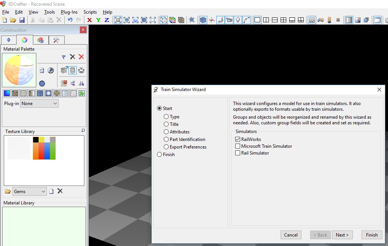
Task: Open the Plug-in dropdown set to None
Action: pyautogui.click(x=39, y=103)
